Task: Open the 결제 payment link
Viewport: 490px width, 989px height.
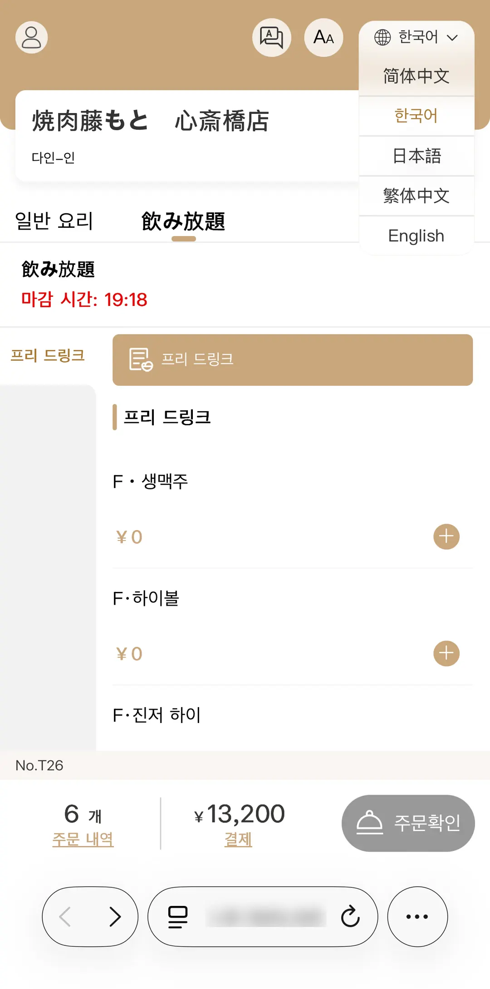Action: click(x=238, y=839)
